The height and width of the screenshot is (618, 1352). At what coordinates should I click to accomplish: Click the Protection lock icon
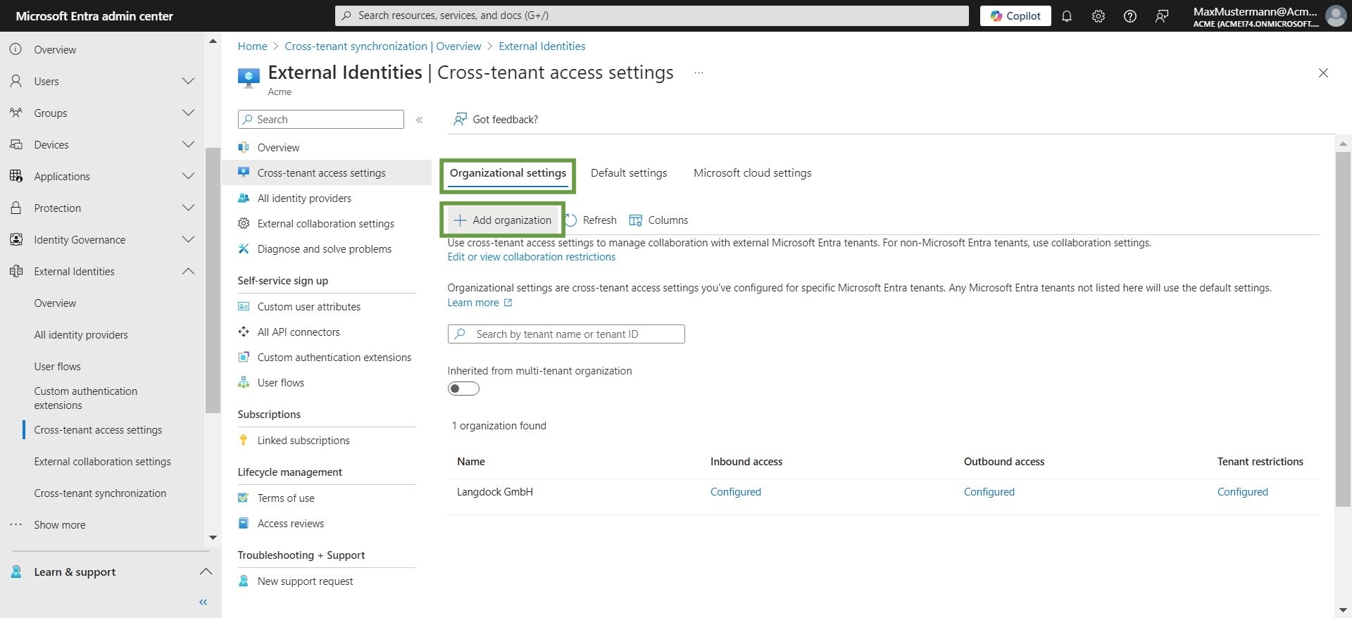click(x=15, y=208)
